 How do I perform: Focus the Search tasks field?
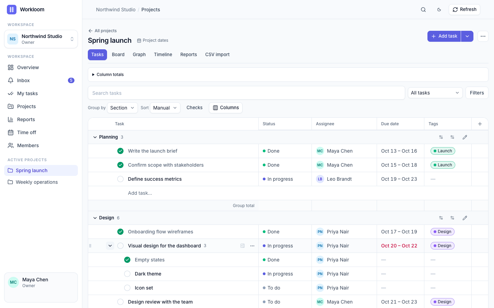[246, 93]
